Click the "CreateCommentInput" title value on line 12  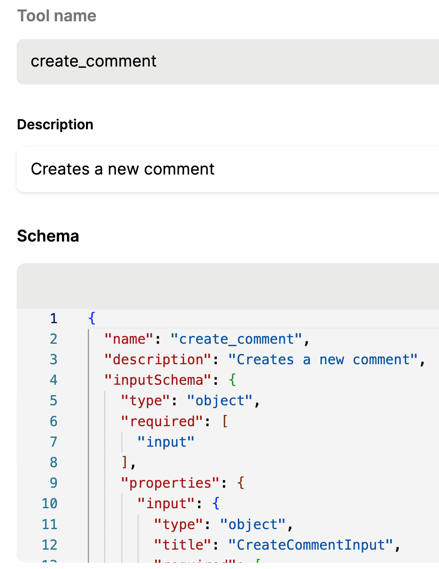tap(310, 545)
